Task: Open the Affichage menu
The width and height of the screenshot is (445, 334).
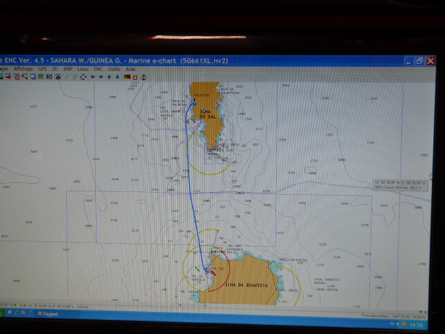Action: [x=23, y=69]
